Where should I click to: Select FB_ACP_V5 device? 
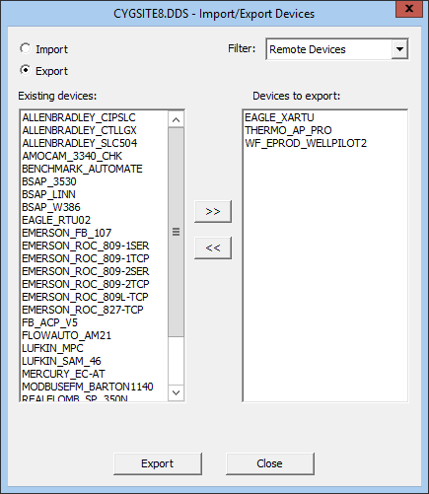(95, 322)
